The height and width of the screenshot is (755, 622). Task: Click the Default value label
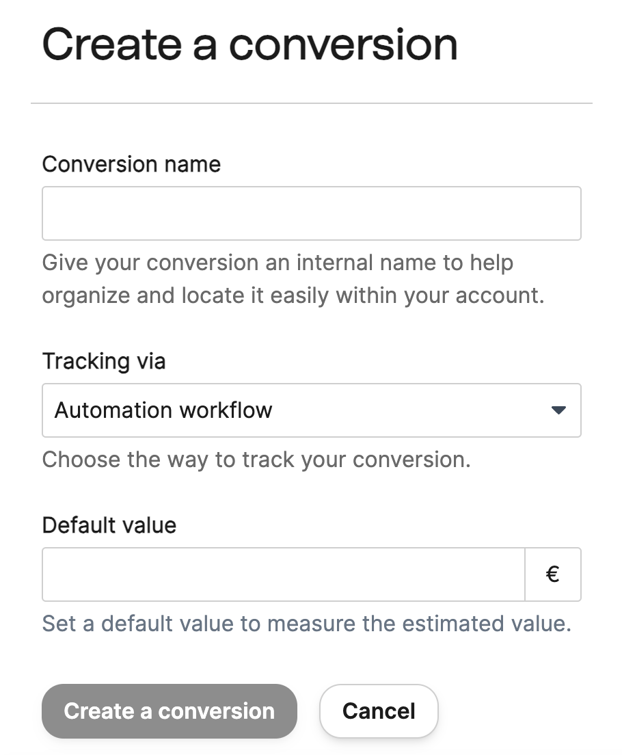click(109, 525)
